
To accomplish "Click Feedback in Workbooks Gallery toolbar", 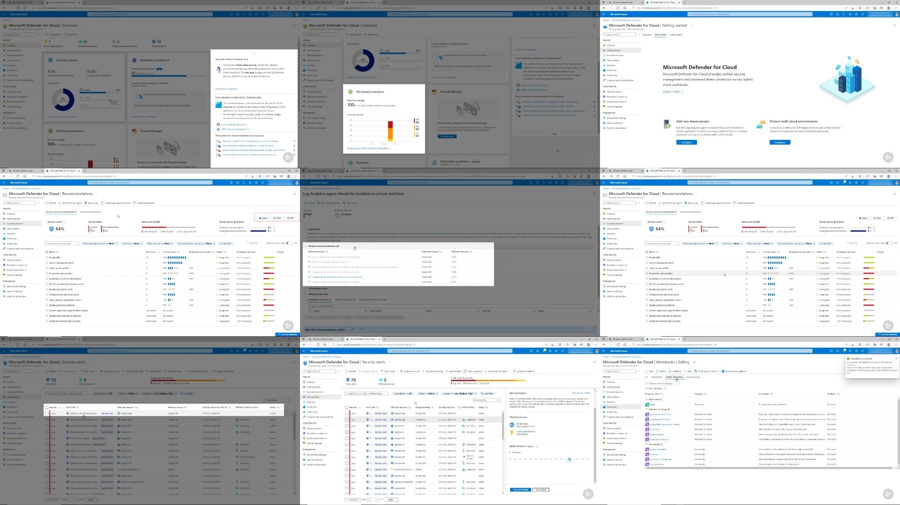I will point(675,371).
